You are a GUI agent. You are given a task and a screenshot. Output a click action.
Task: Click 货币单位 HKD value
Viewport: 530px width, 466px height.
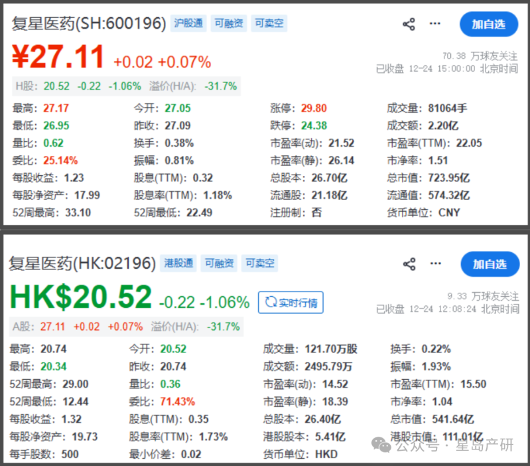[326, 454]
